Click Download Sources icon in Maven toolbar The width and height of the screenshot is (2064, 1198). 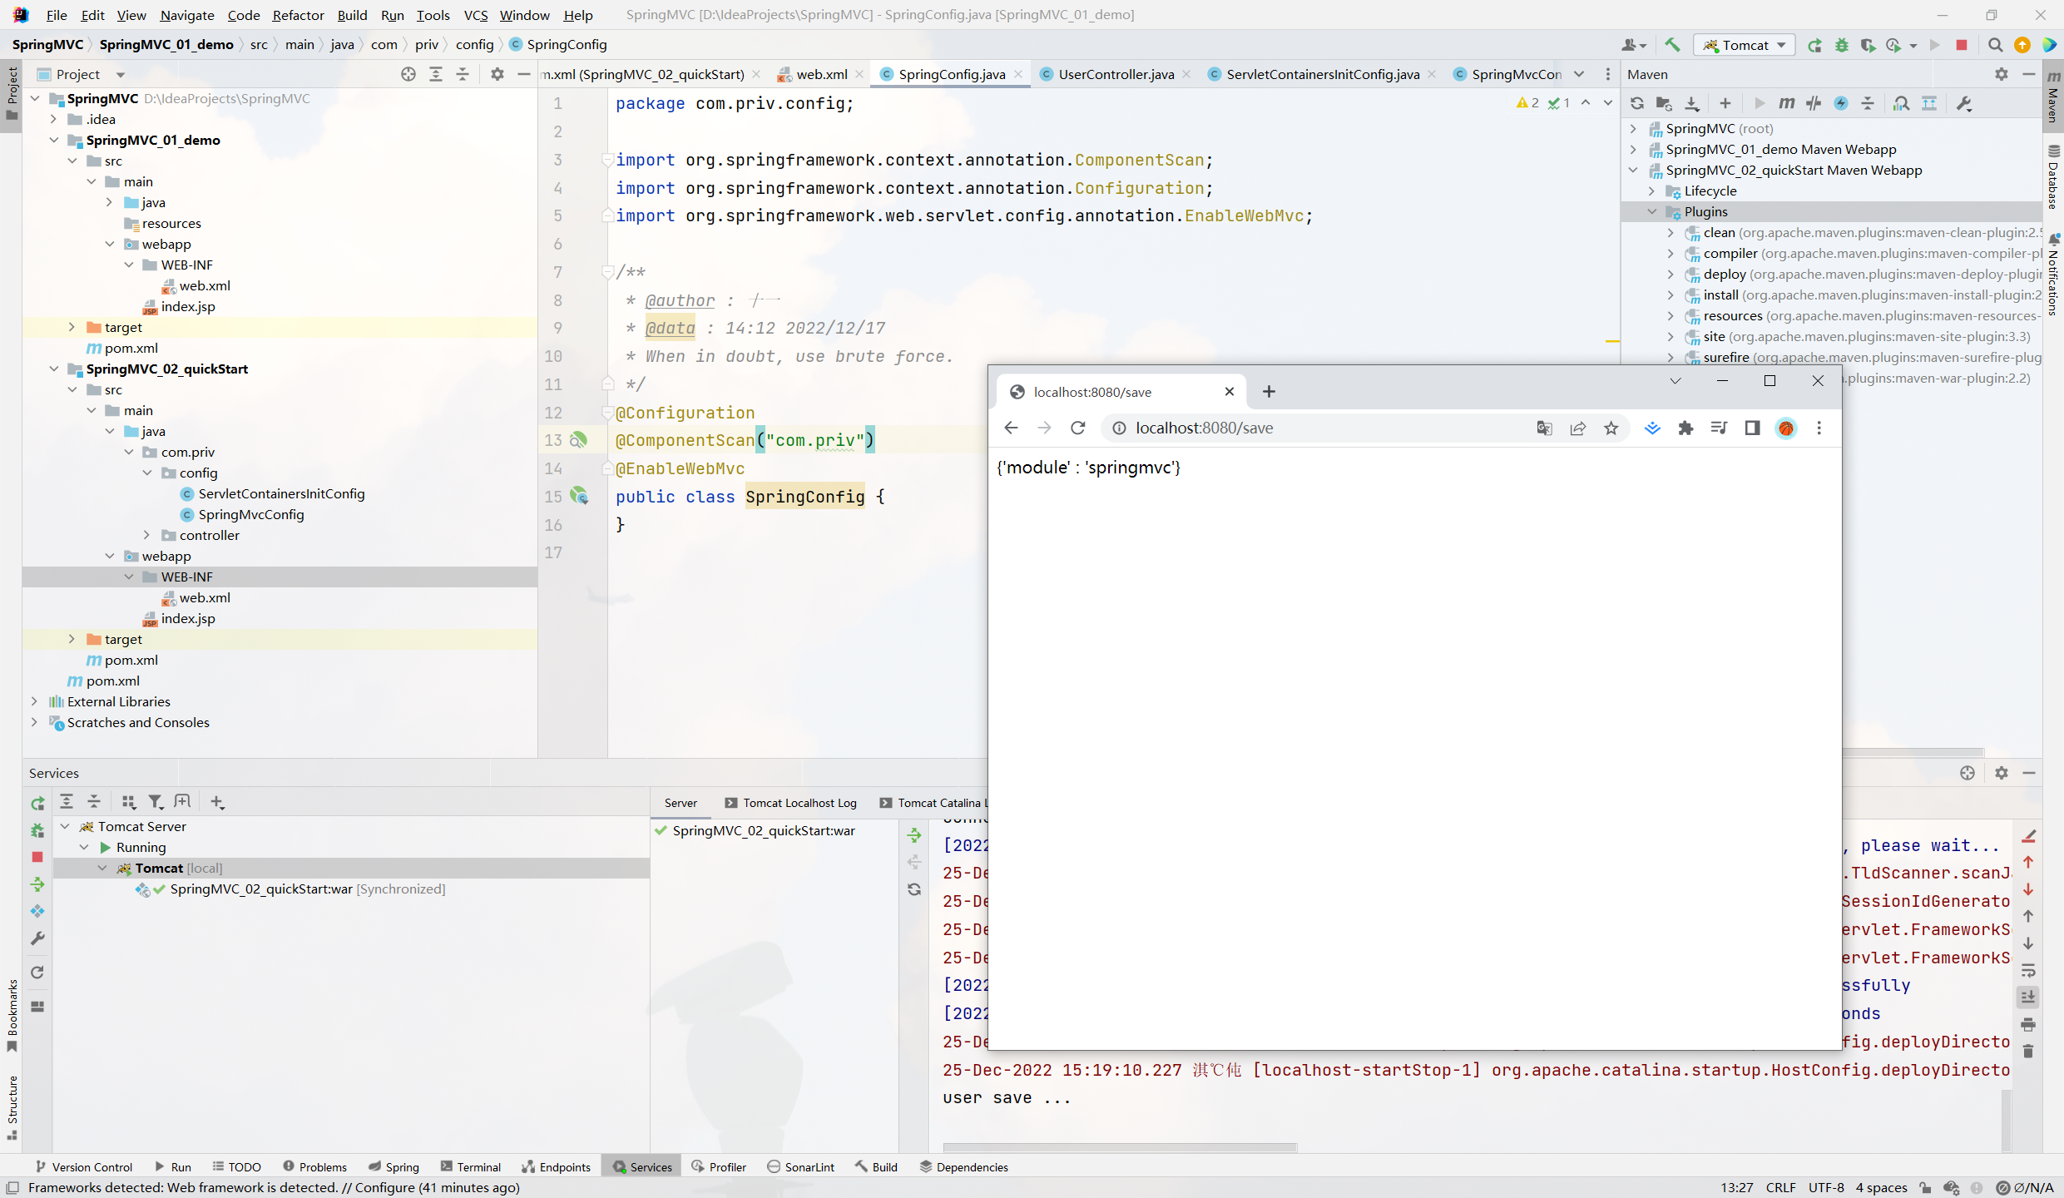click(1692, 103)
